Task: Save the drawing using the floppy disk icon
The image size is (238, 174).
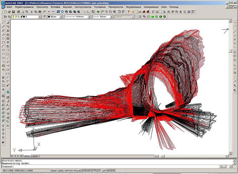Action: [x=13, y=12]
